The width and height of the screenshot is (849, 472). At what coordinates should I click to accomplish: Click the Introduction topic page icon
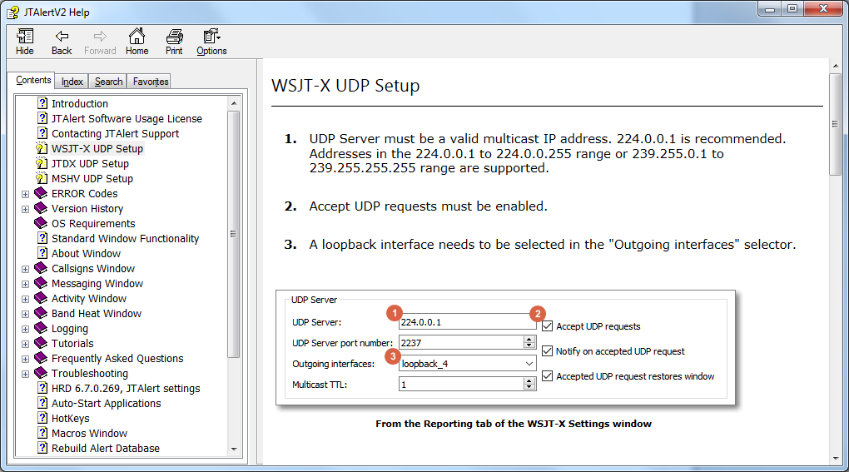(x=42, y=103)
